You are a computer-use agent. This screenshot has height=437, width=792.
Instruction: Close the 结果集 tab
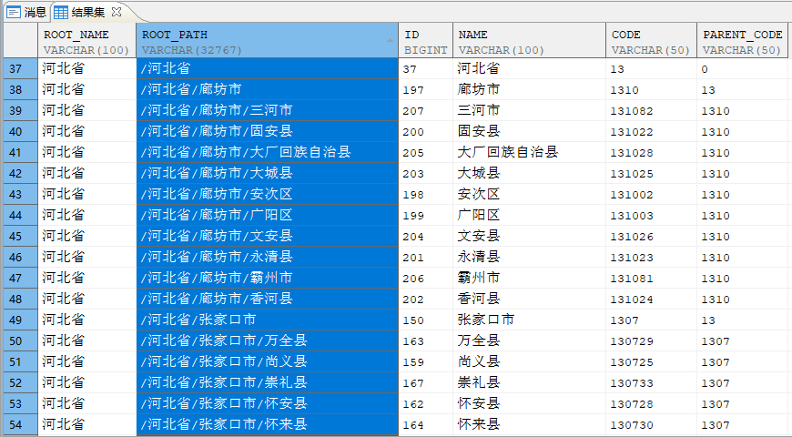coord(117,12)
